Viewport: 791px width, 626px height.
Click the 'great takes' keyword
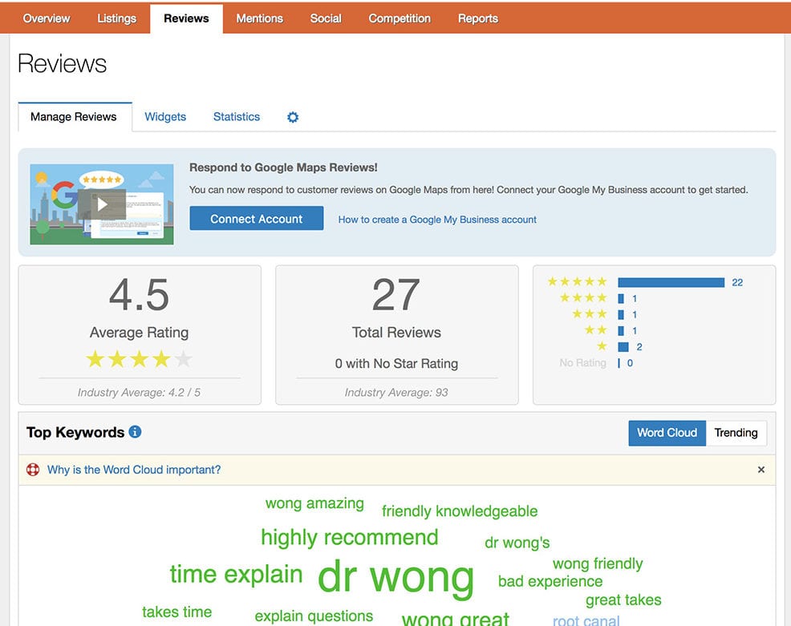(623, 600)
